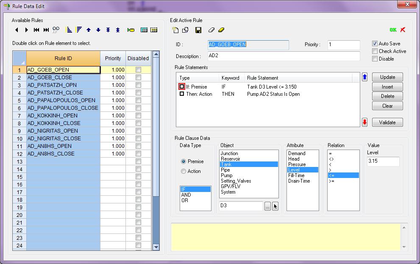
Task: Pick object from map cursor button
Action: (275, 206)
